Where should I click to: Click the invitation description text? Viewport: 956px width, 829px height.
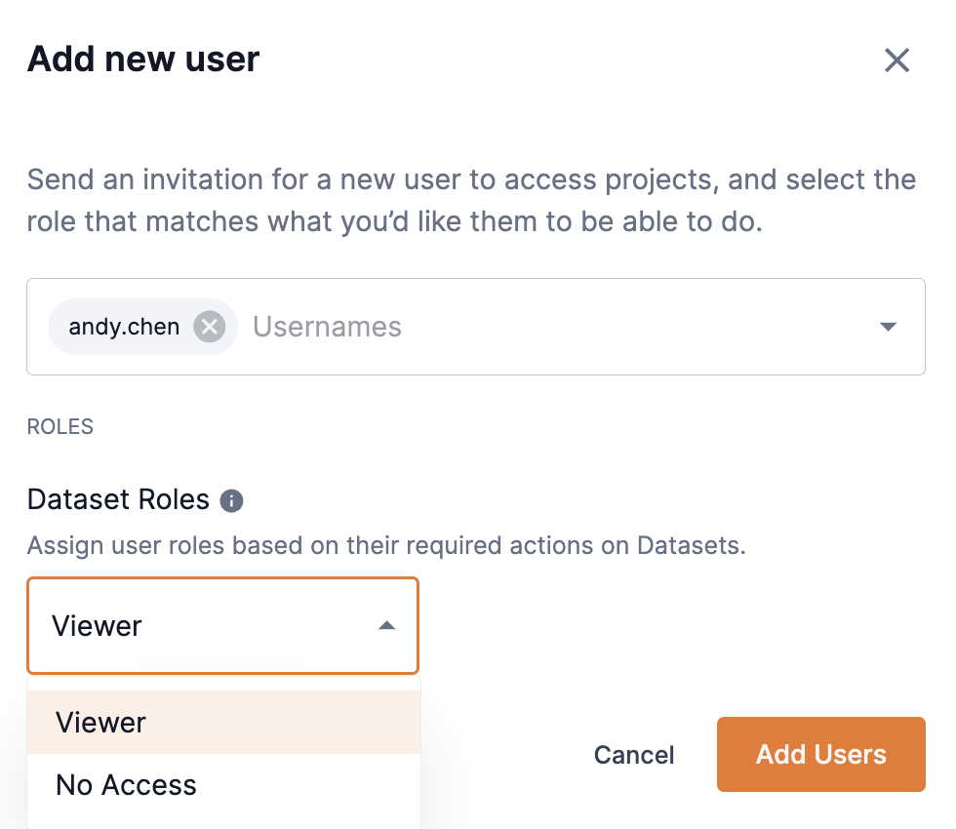coord(471,200)
